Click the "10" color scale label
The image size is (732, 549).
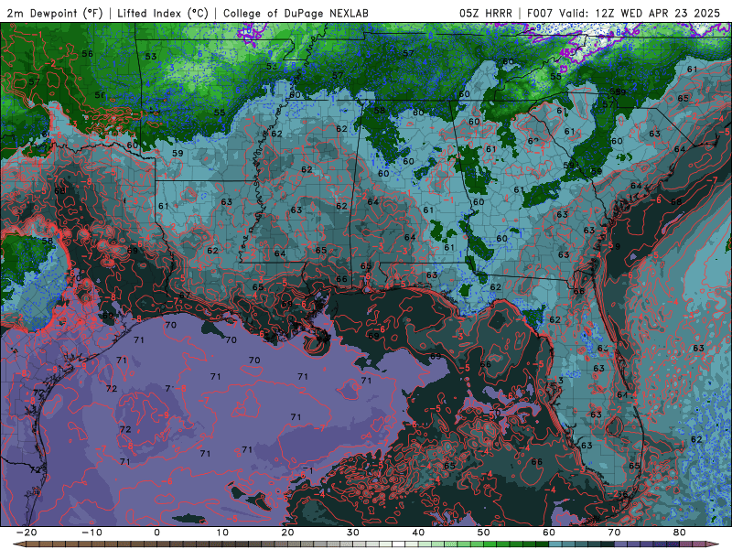click(222, 533)
